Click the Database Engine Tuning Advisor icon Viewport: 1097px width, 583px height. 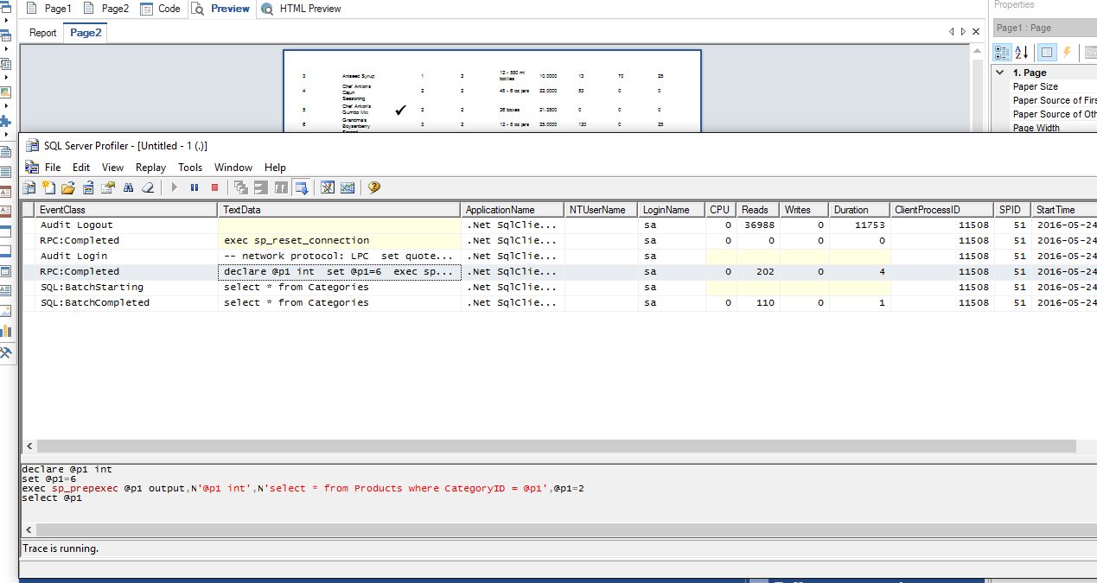click(328, 187)
